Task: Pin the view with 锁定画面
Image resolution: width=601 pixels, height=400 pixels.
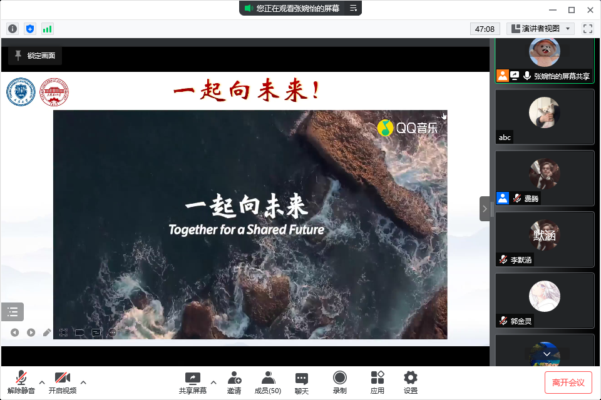Action: (x=35, y=56)
